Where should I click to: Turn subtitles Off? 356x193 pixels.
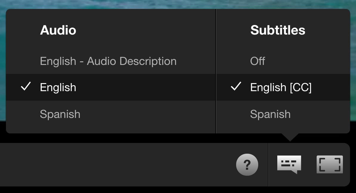point(258,61)
